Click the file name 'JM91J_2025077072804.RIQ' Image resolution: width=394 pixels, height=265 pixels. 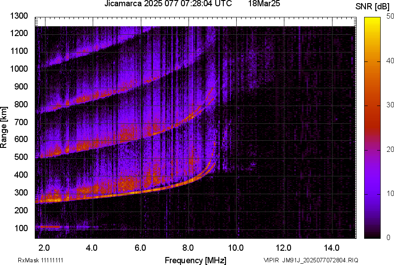(x=320, y=260)
